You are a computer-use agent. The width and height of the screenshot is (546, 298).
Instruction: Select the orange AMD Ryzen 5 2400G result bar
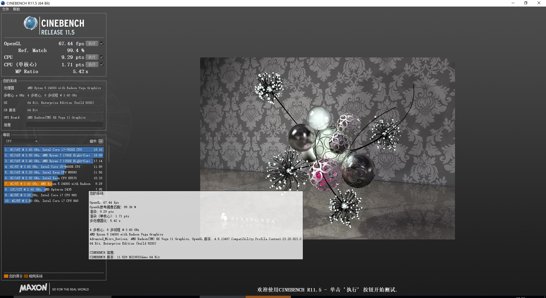(43, 184)
